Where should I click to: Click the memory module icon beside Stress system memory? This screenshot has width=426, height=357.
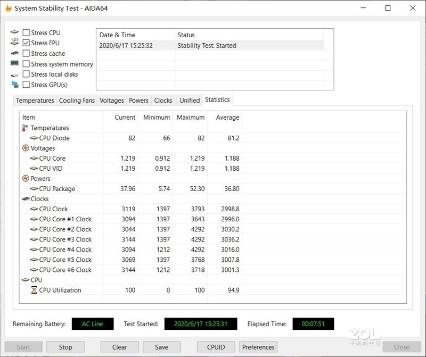click(14, 64)
